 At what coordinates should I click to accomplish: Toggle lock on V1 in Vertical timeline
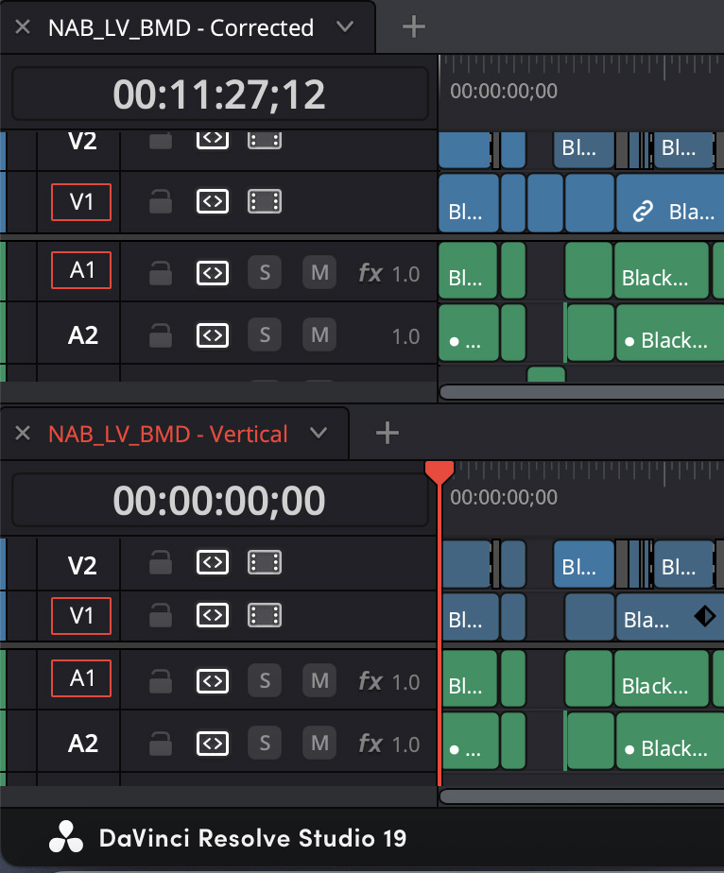161,615
